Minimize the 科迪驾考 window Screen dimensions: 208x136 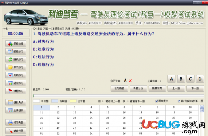[195, 2]
